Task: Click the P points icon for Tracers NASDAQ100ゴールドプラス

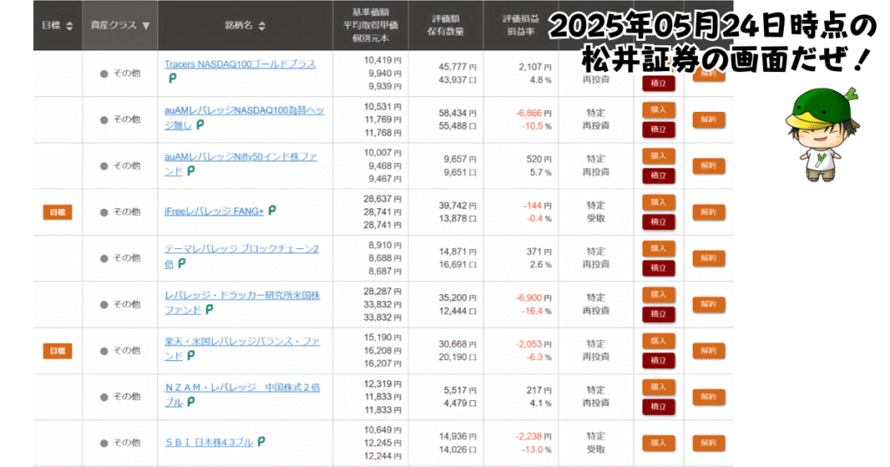Action: (173, 78)
